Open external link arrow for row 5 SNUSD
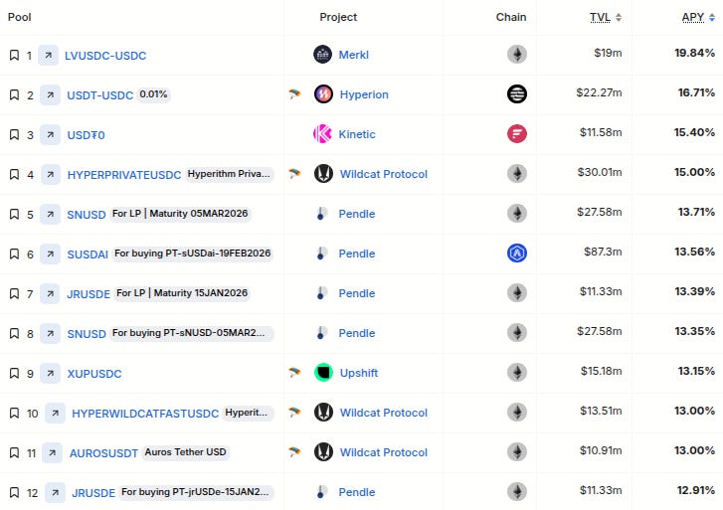 click(x=51, y=214)
